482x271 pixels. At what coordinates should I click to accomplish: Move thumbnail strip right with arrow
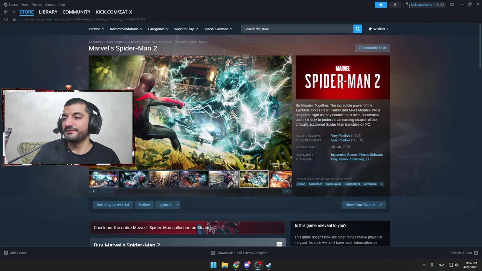287,191
